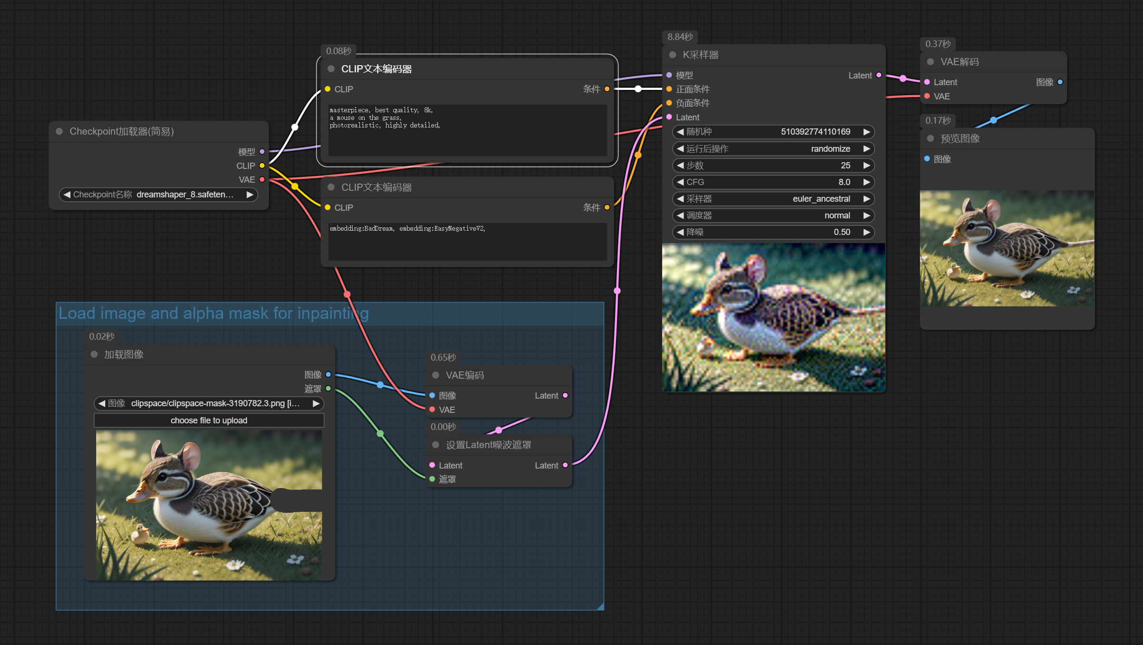Collapse the VAE解码 node via its title dot
Image resolution: width=1143 pixels, height=645 pixels.
point(930,62)
